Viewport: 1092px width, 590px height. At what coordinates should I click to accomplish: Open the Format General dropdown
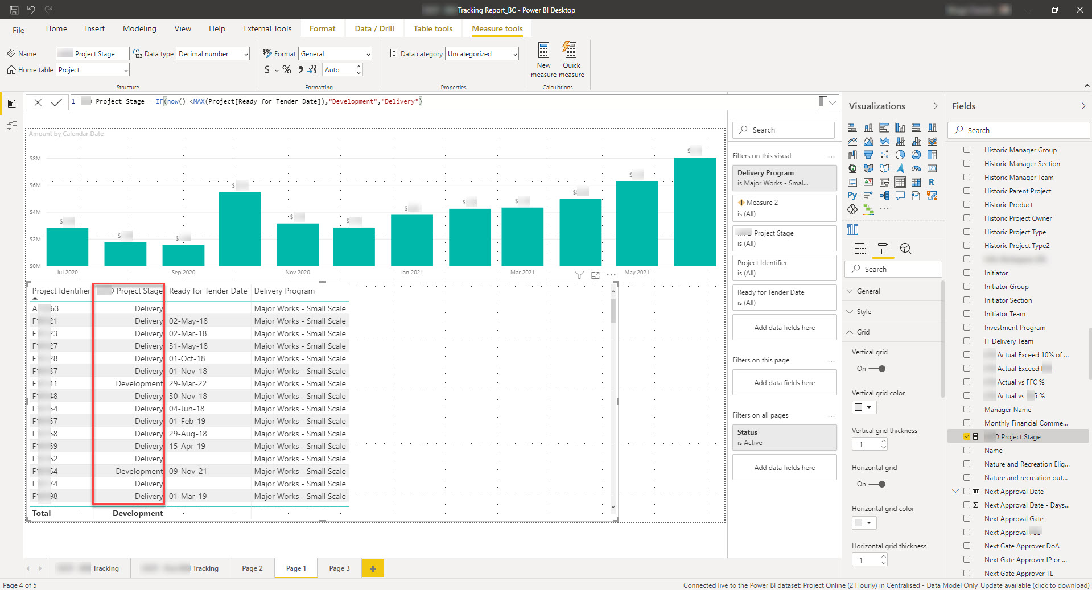(335, 54)
